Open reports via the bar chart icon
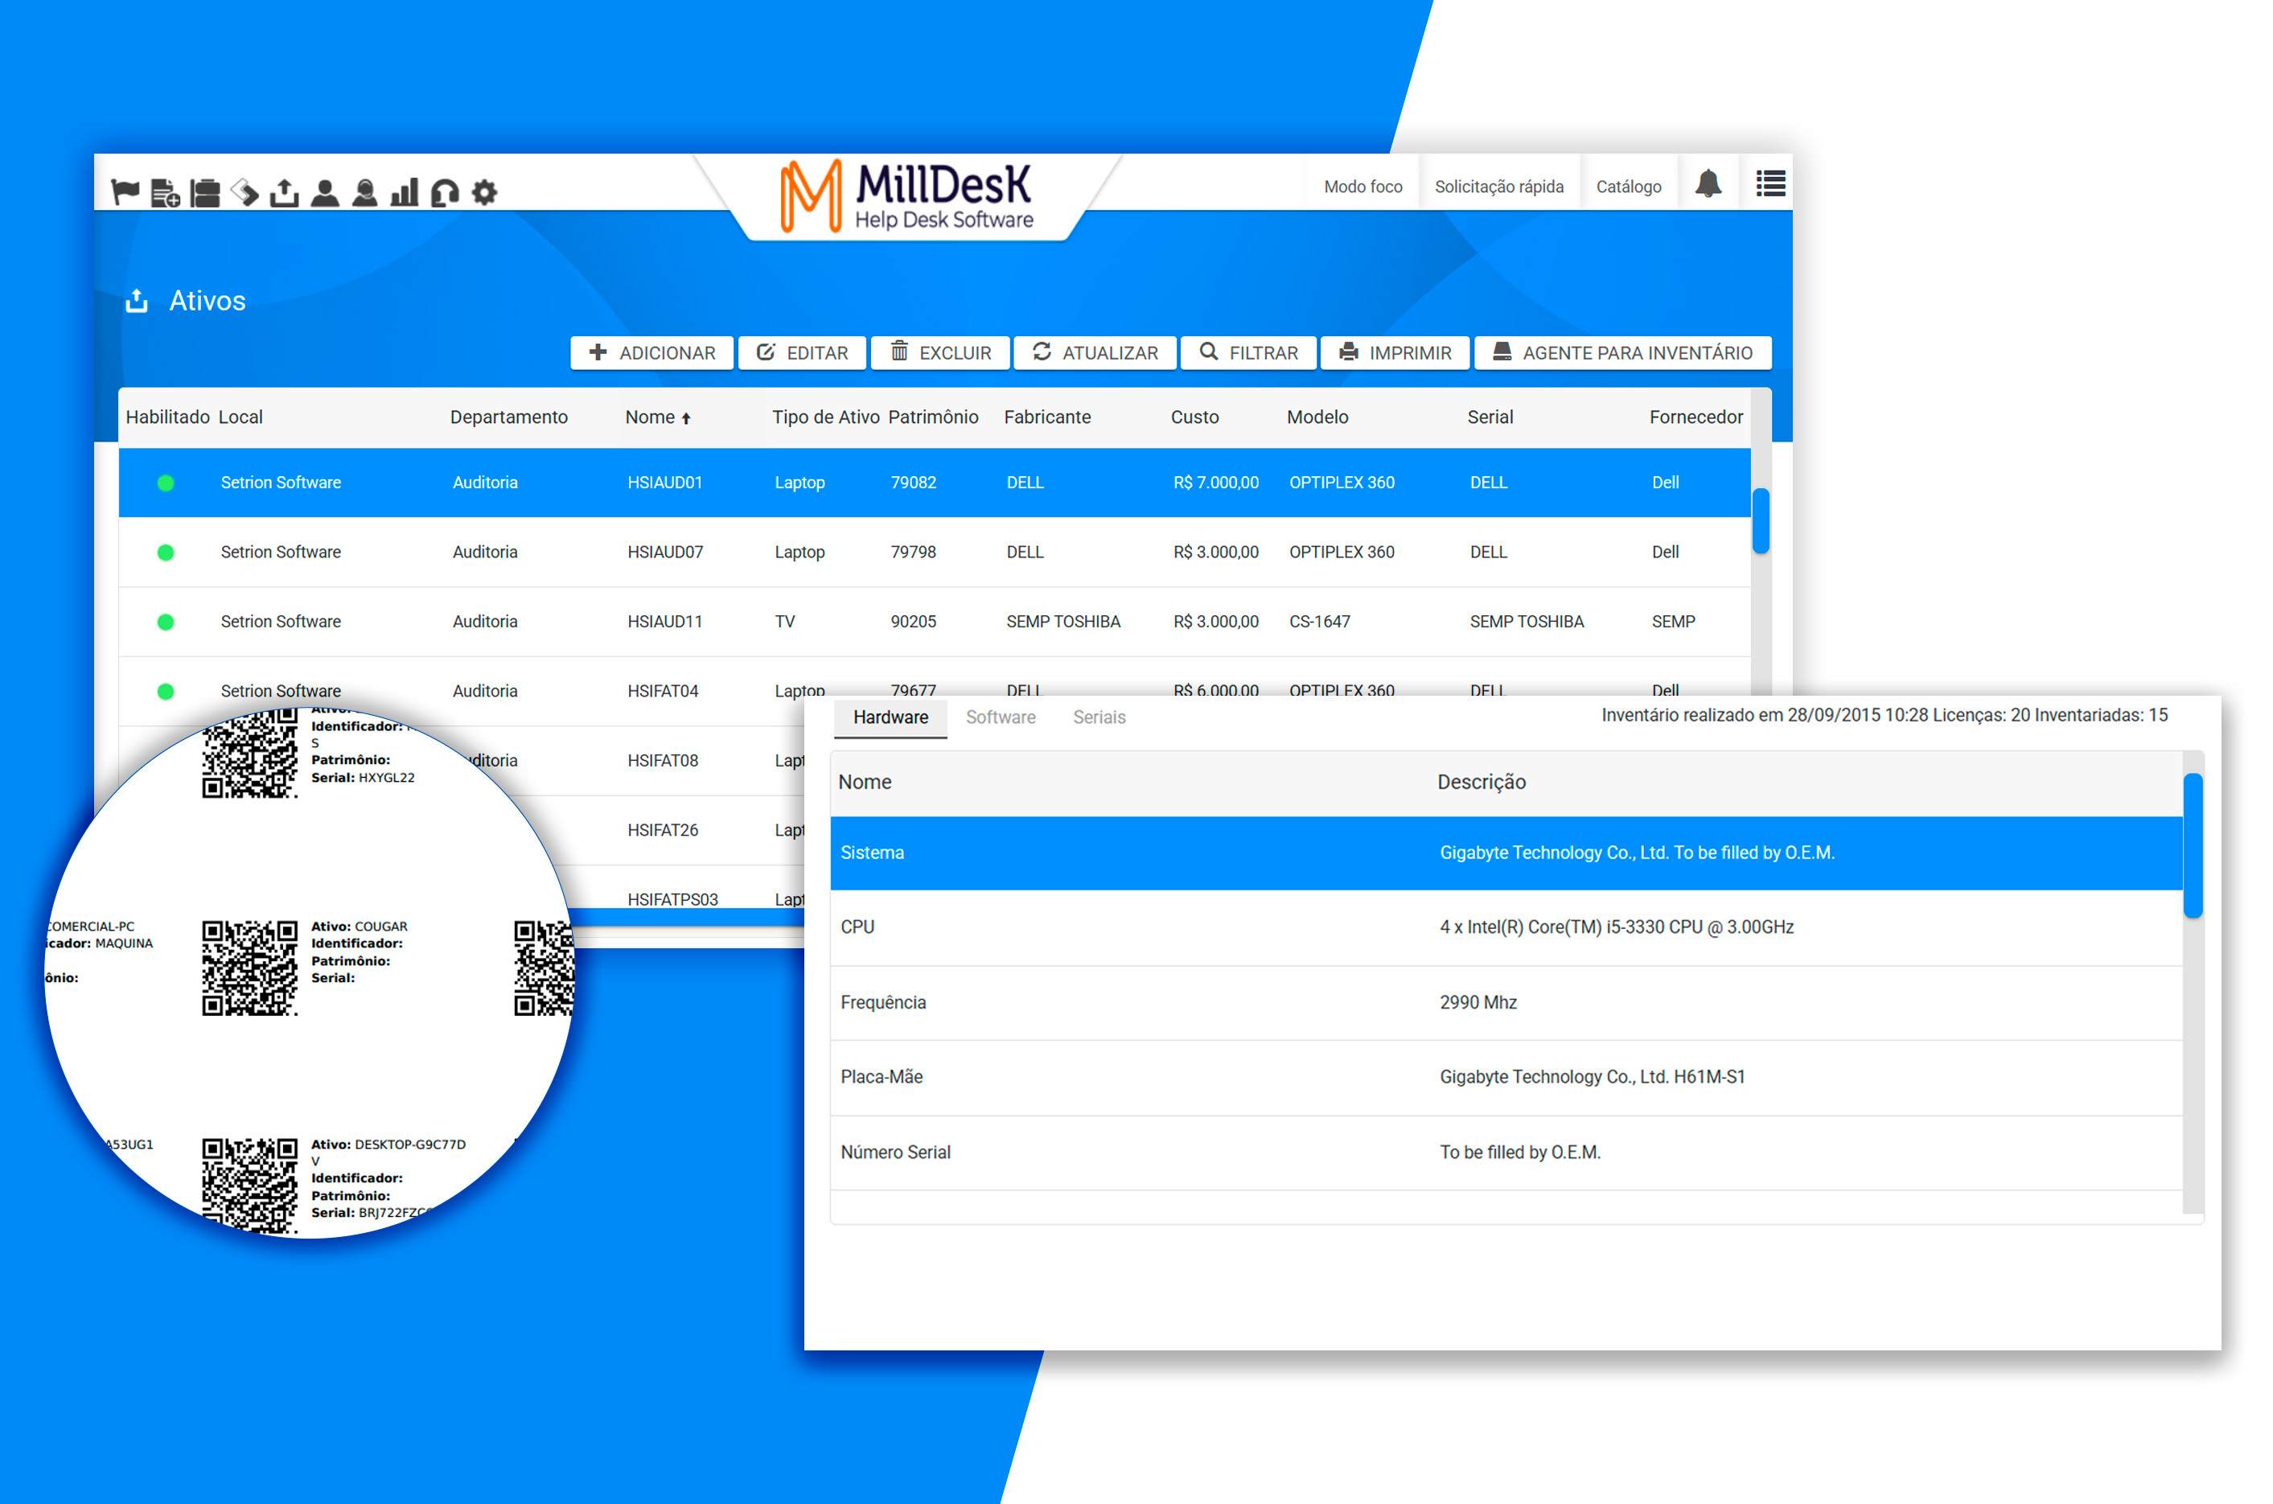Screen dimensions: 2273x1504 point(403,192)
